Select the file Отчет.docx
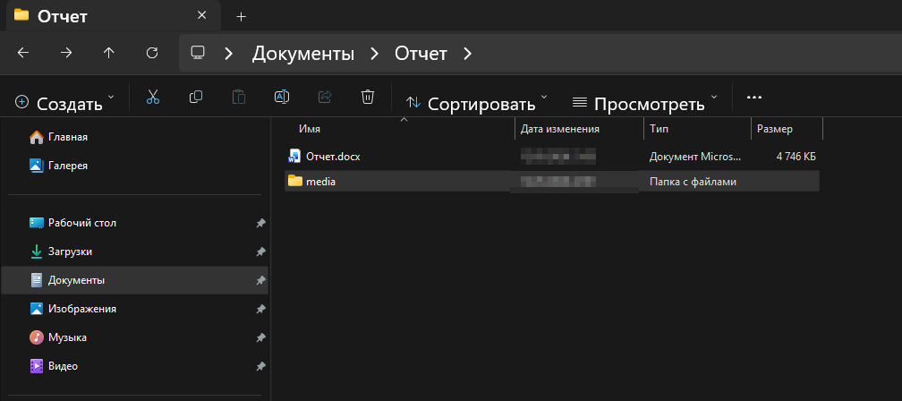Image resolution: width=902 pixels, height=401 pixels. pos(551,156)
